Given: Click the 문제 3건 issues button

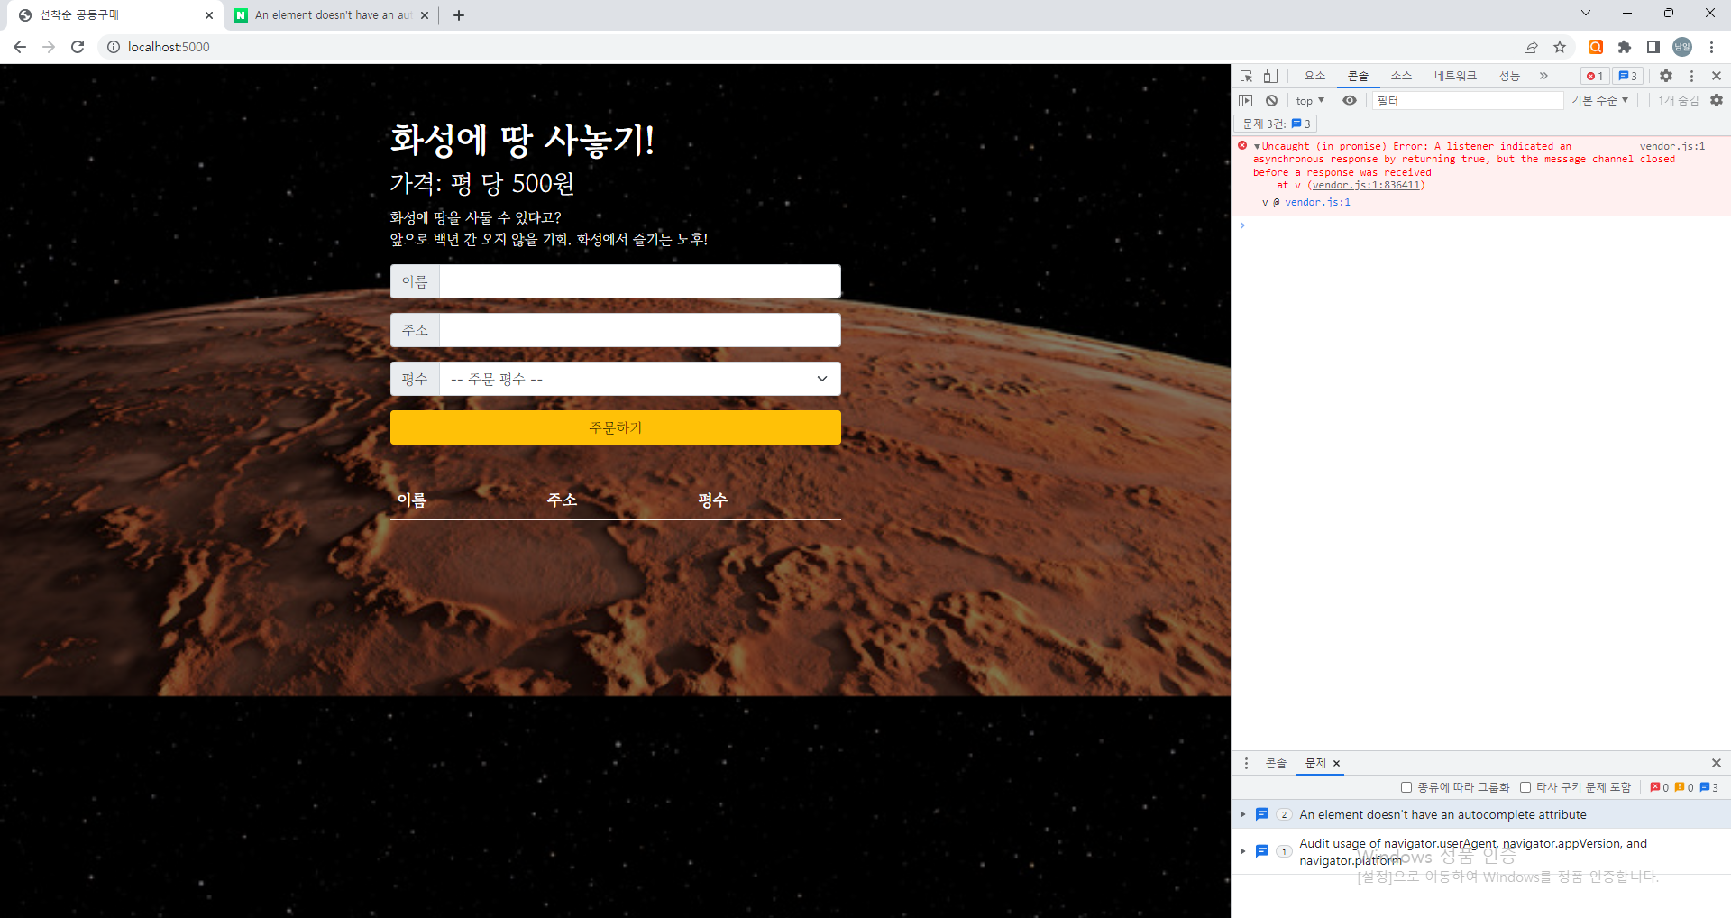Looking at the screenshot, I should pos(1276,124).
